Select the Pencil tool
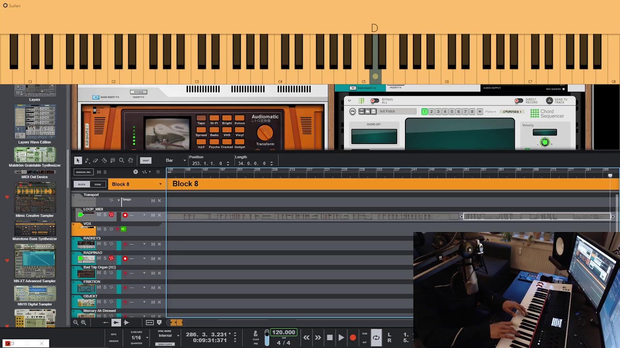The image size is (620, 348). coord(87,160)
